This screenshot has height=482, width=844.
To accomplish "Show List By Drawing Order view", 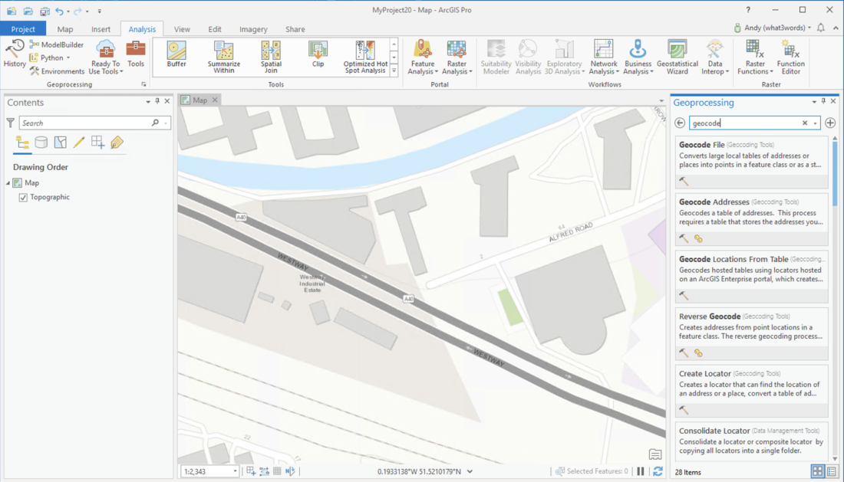I will (x=22, y=143).
